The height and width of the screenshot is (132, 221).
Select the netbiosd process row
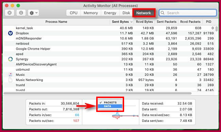click(109, 44)
